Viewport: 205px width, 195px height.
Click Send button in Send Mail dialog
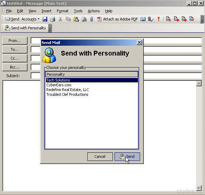tap(127, 156)
